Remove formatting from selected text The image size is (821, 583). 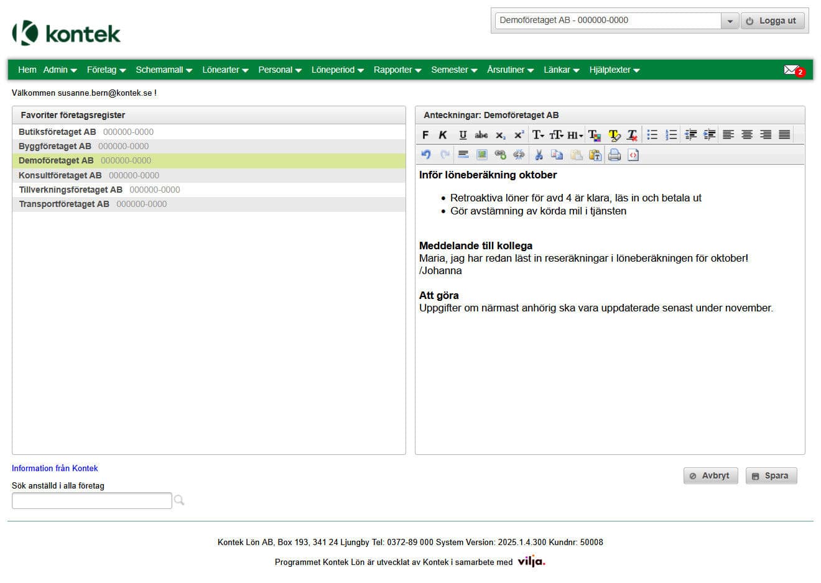point(632,135)
